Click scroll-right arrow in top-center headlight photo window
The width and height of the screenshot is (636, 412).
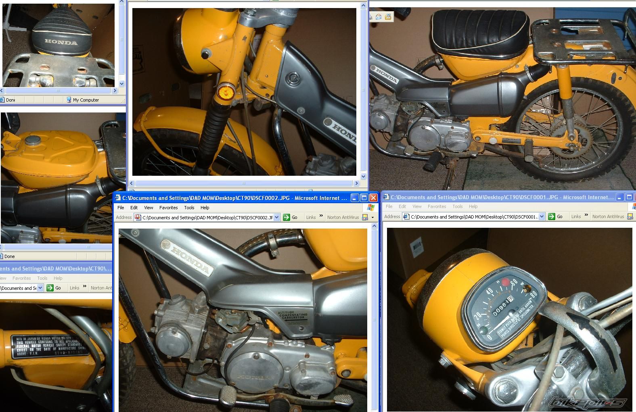pos(356,183)
